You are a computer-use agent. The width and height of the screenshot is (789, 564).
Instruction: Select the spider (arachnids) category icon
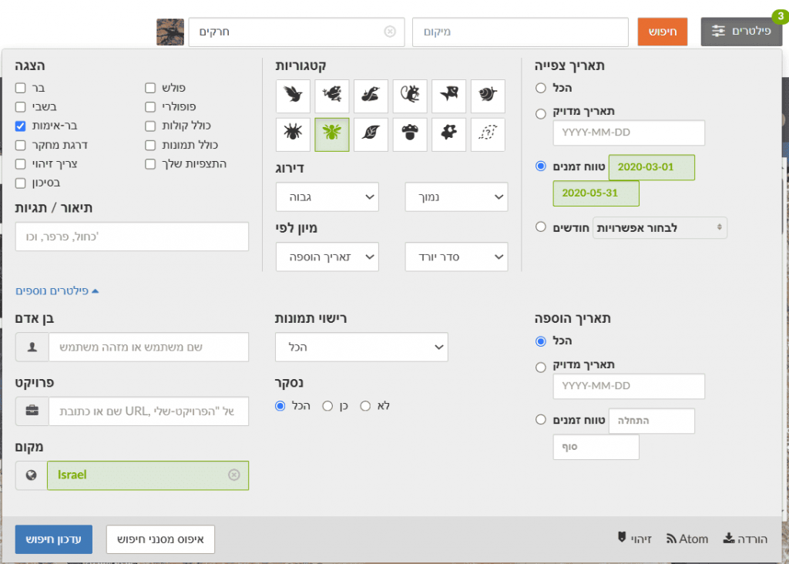click(293, 134)
